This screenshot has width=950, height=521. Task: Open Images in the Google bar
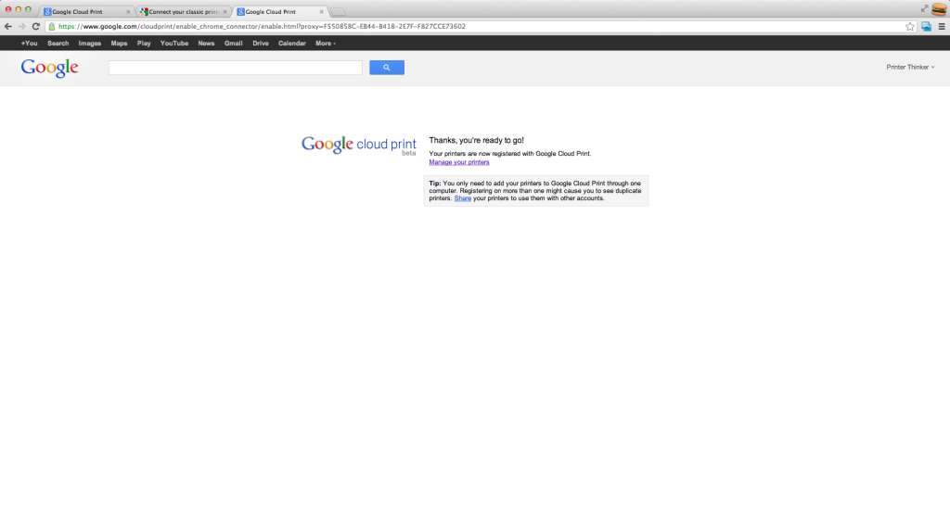tap(90, 44)
